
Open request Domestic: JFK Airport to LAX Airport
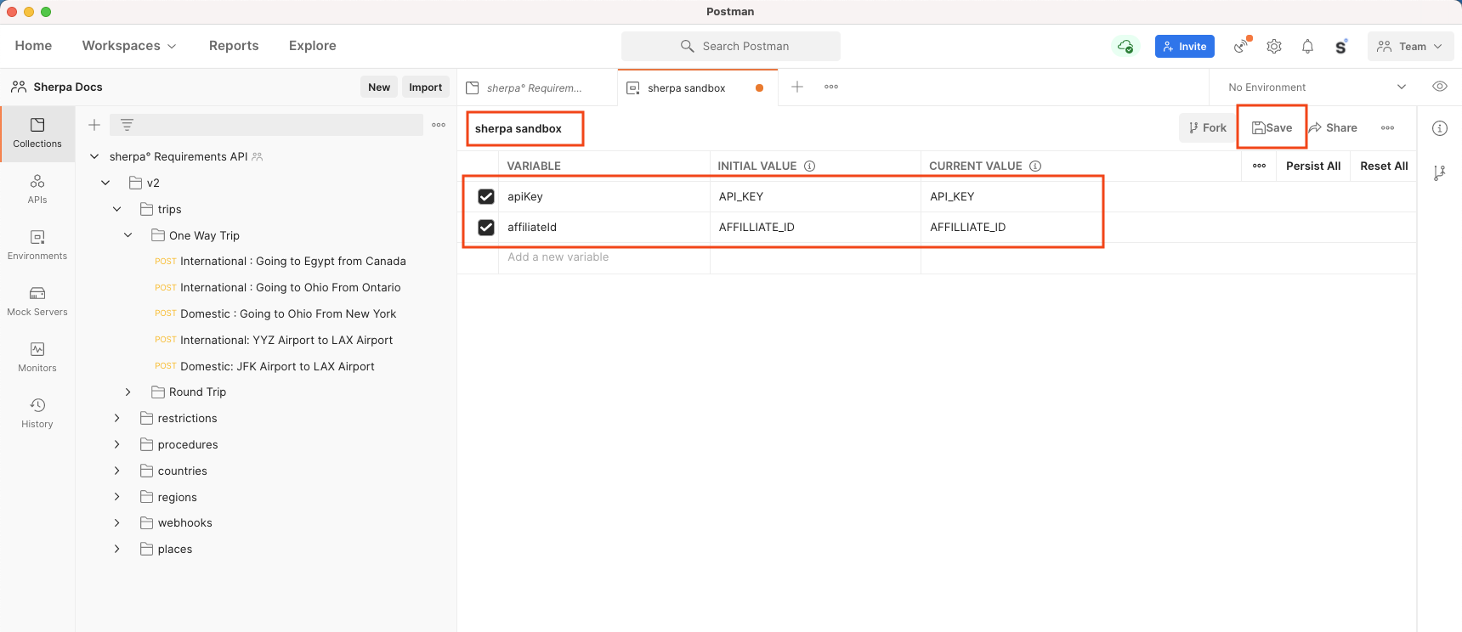[265, 366]
